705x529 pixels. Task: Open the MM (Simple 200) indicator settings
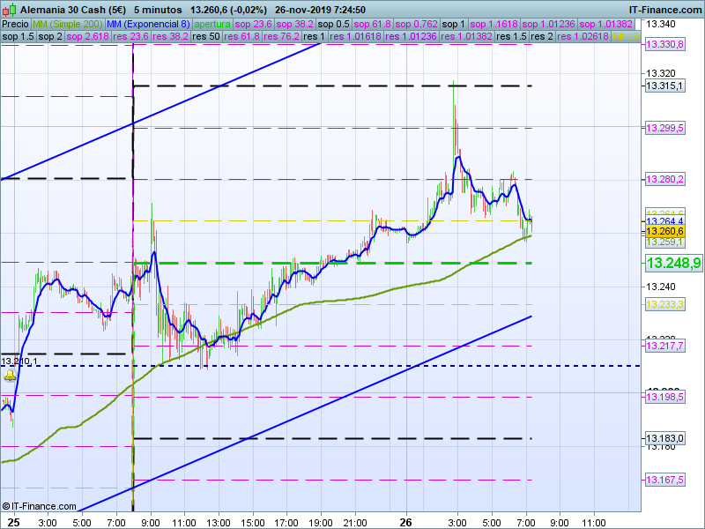(x=68, y=24)
